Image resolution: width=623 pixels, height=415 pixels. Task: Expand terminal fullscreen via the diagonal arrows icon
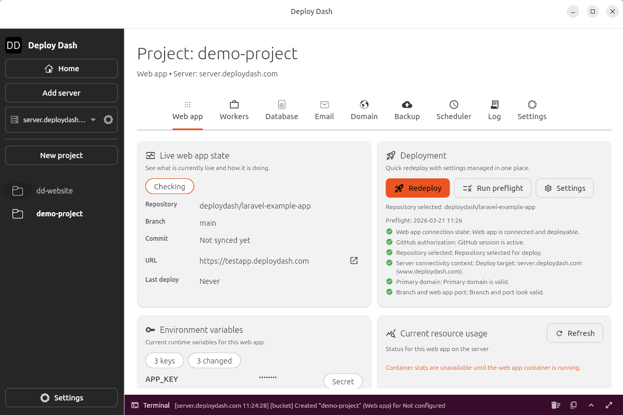pos(608,405)
